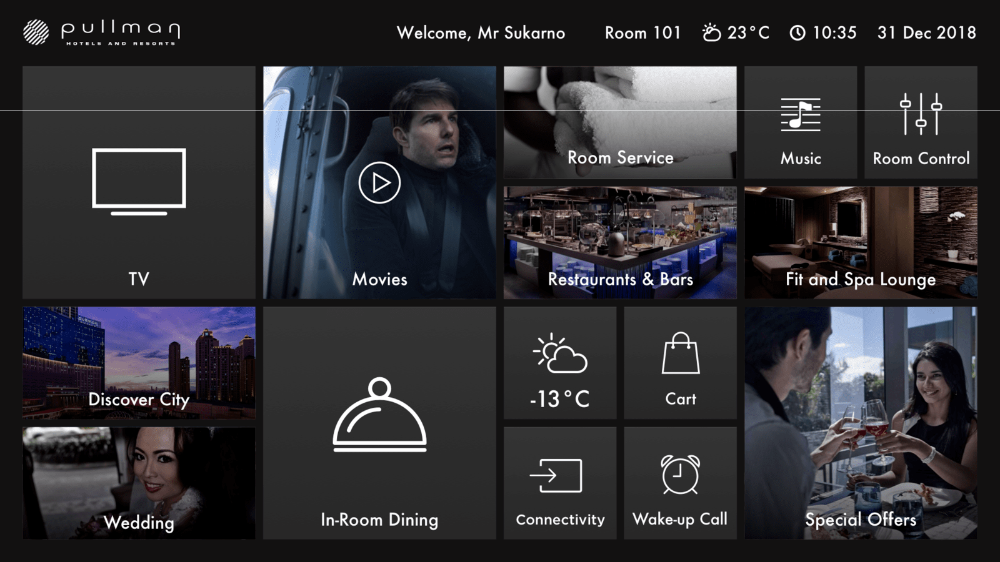The image size is (1000, 562).
Task: Open the Music playlist icon
Action: coord(800,115)
